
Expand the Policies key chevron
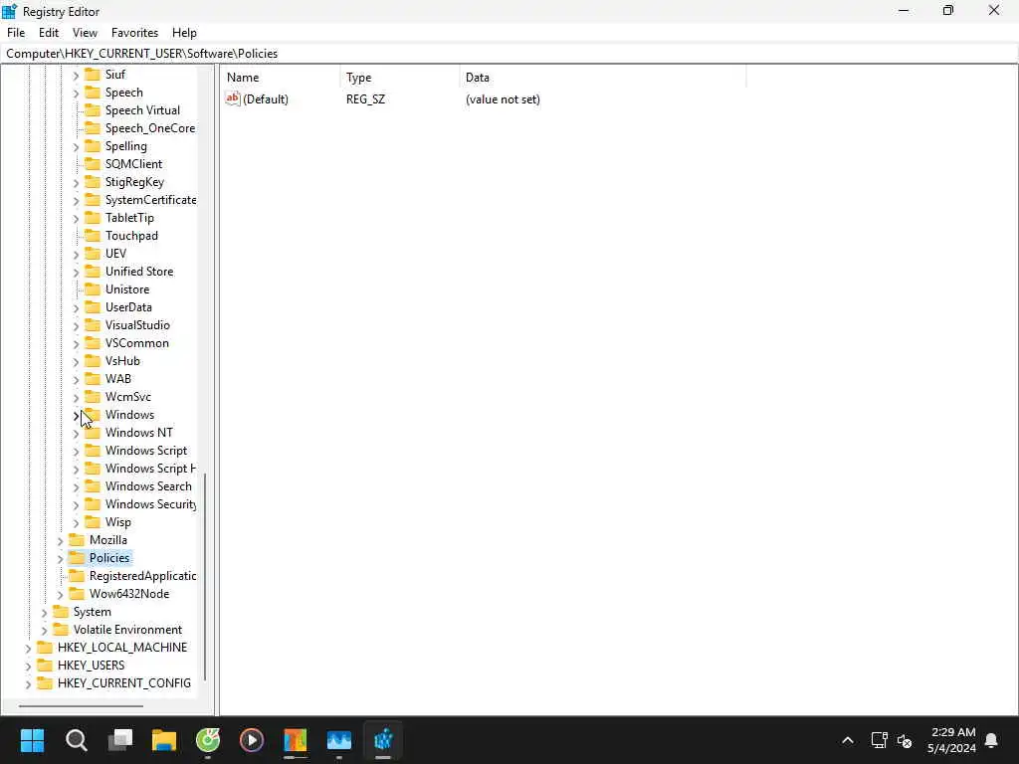[x=60, y=558]
